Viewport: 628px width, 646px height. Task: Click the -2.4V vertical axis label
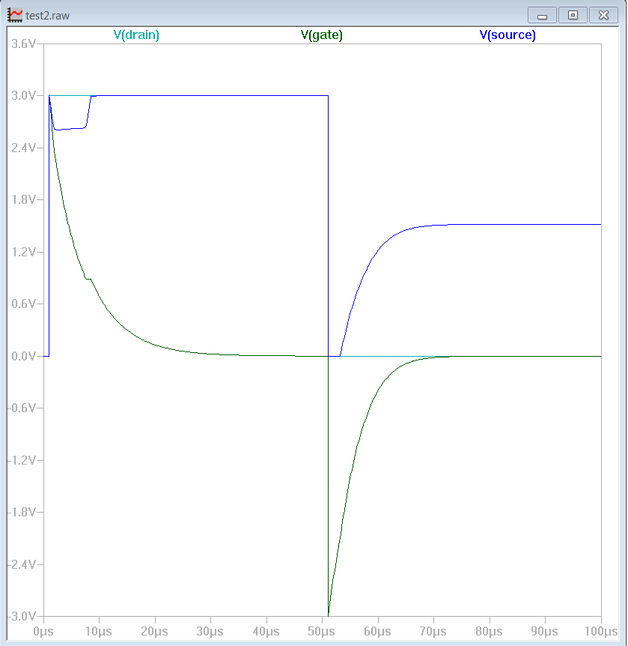pos(22,565)
